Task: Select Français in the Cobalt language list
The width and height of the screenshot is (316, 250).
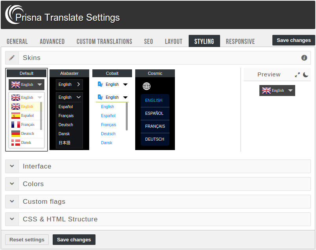Action: pos(108,125)
